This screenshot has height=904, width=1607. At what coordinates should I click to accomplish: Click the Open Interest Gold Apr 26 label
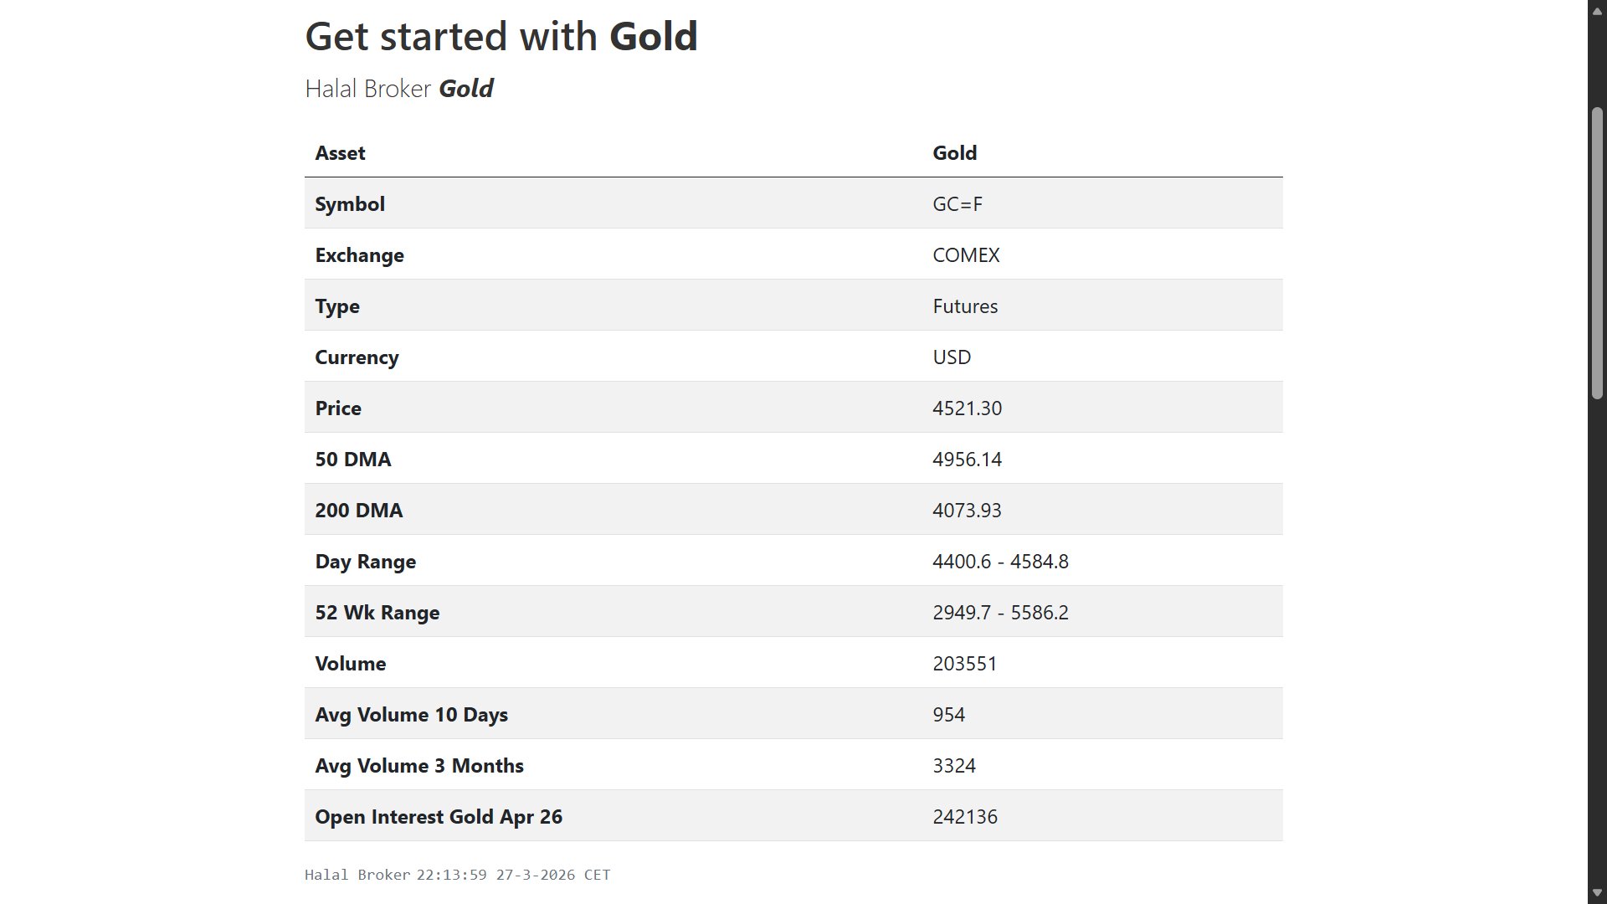(439, 817)
